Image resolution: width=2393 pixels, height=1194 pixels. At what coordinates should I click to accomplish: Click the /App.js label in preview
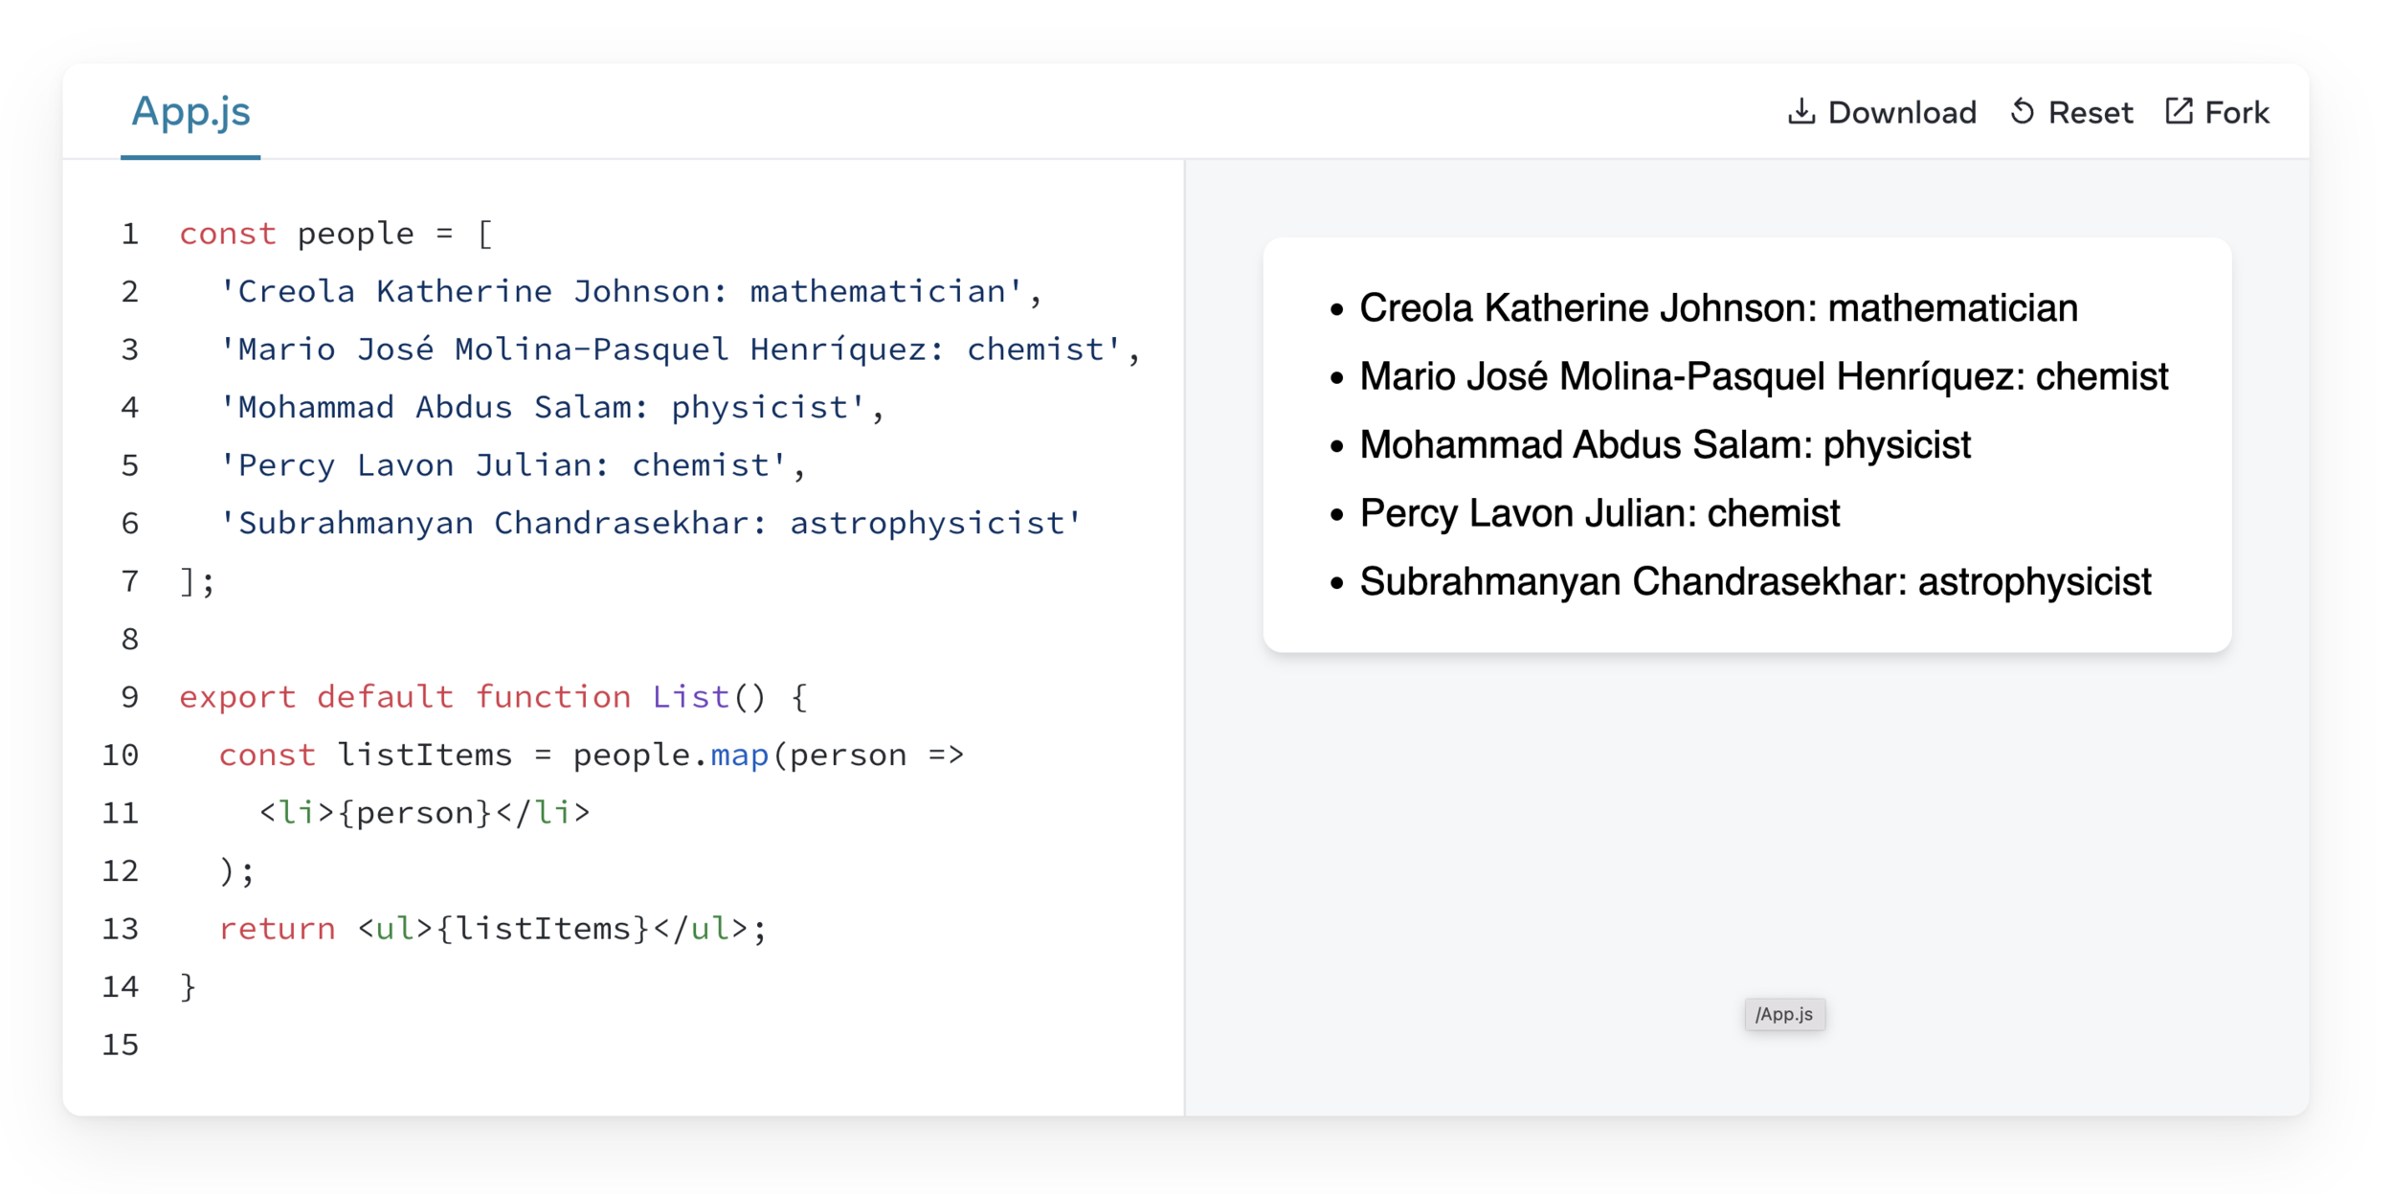pos(1783,1014)
